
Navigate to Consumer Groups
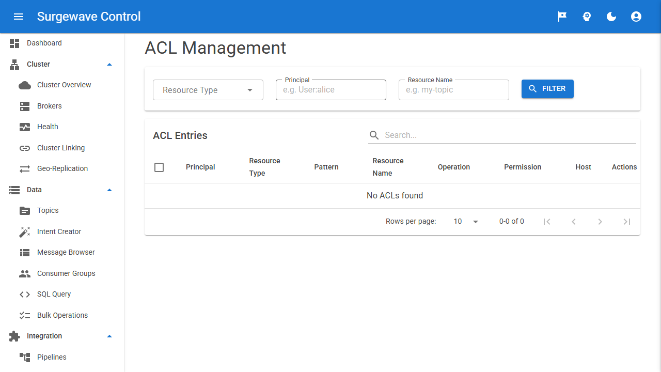pos(62,273)
